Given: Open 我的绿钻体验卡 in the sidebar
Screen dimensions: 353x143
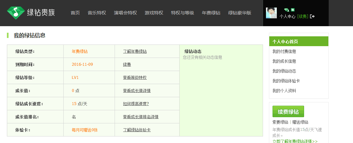Looking at the screenshot, I should 286,81.
